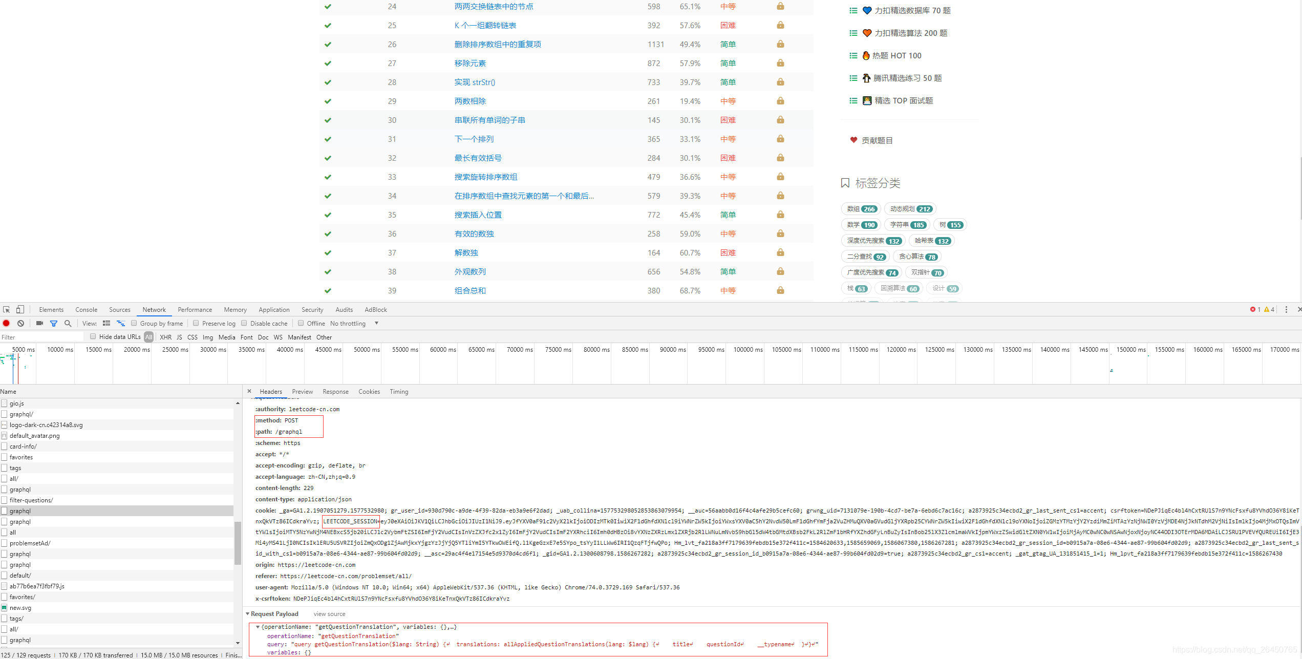Click the red record network log button
Image resolution: width=1302 pixels, height=659 pixels.
(6, 323)
